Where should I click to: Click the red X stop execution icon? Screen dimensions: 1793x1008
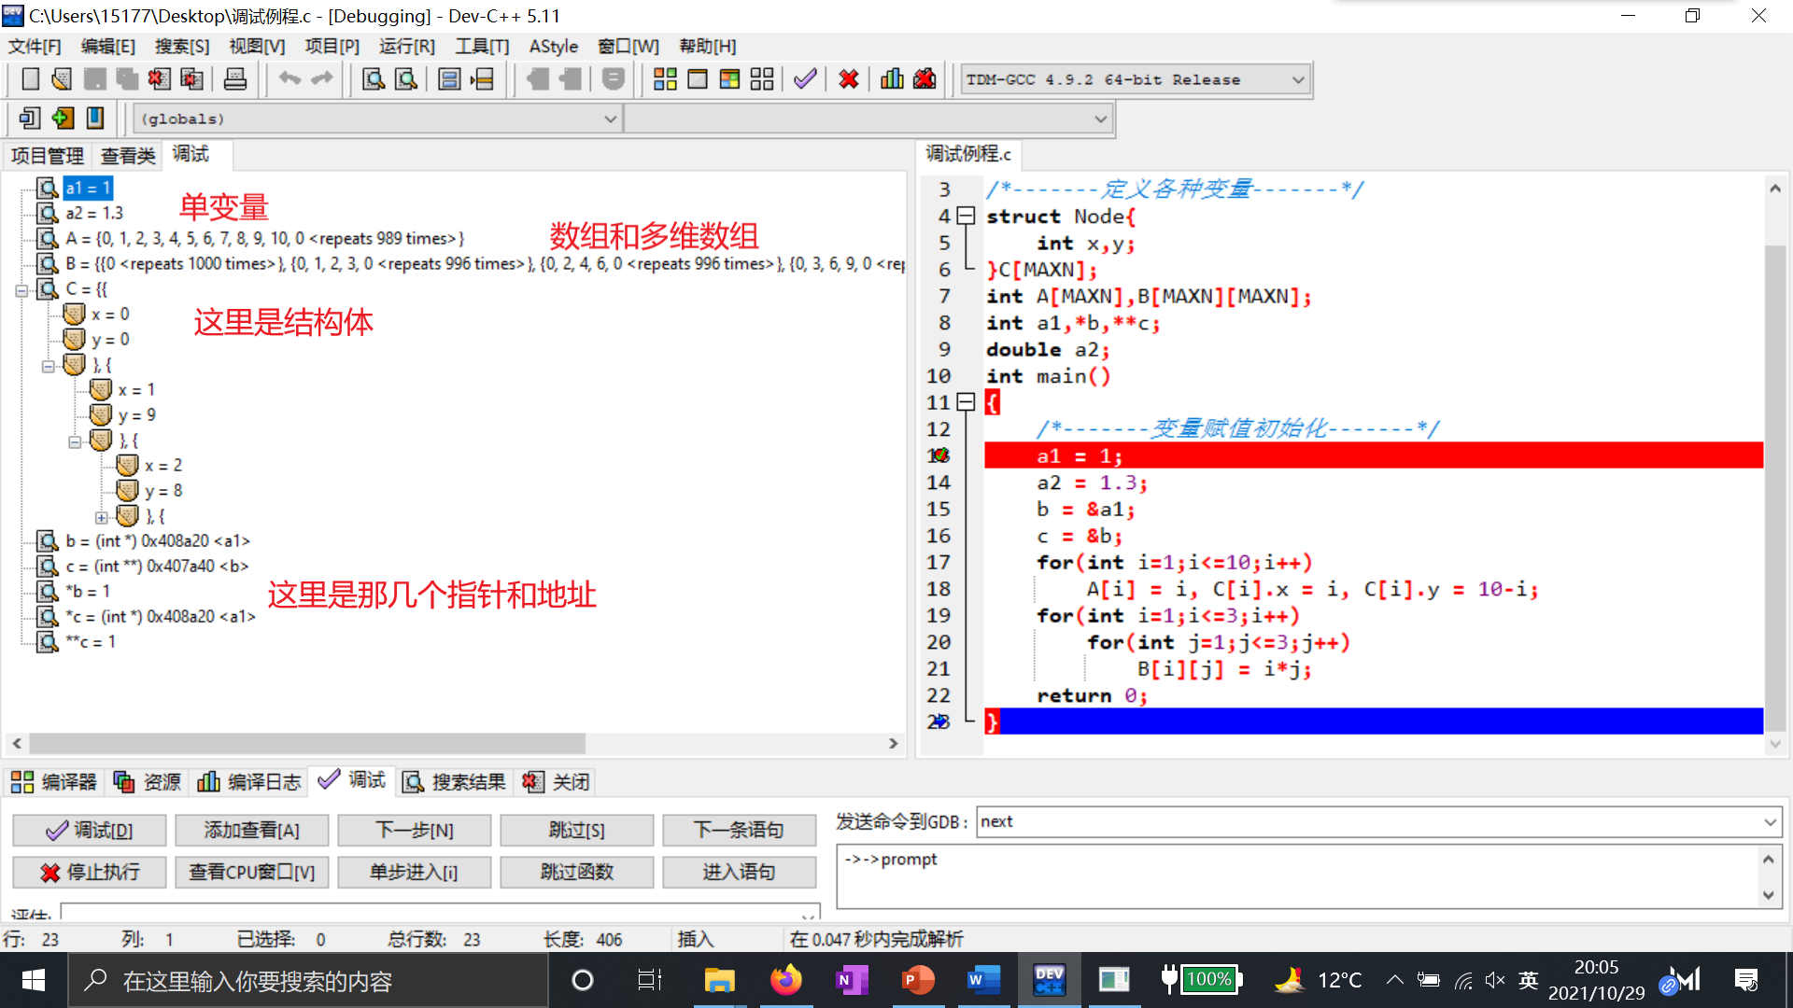(x=848, y=79)
